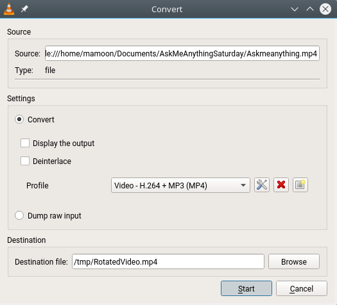
Task: Create a new profile icon
Action: pyautogui.click(x=300, y=185)
